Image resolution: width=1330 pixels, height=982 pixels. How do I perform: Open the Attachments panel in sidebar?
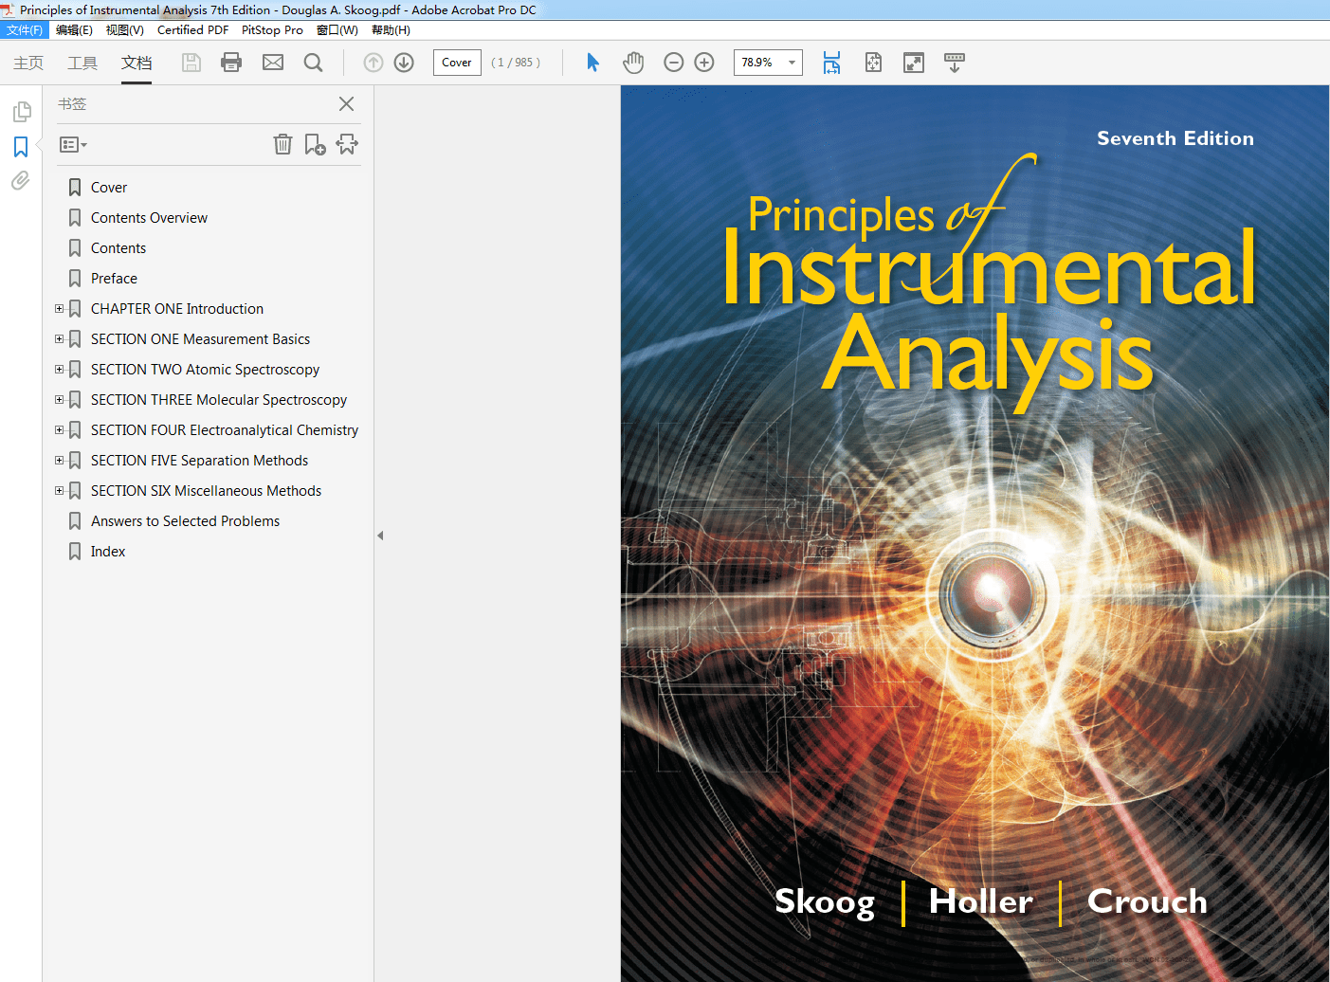tap(20, 180)
